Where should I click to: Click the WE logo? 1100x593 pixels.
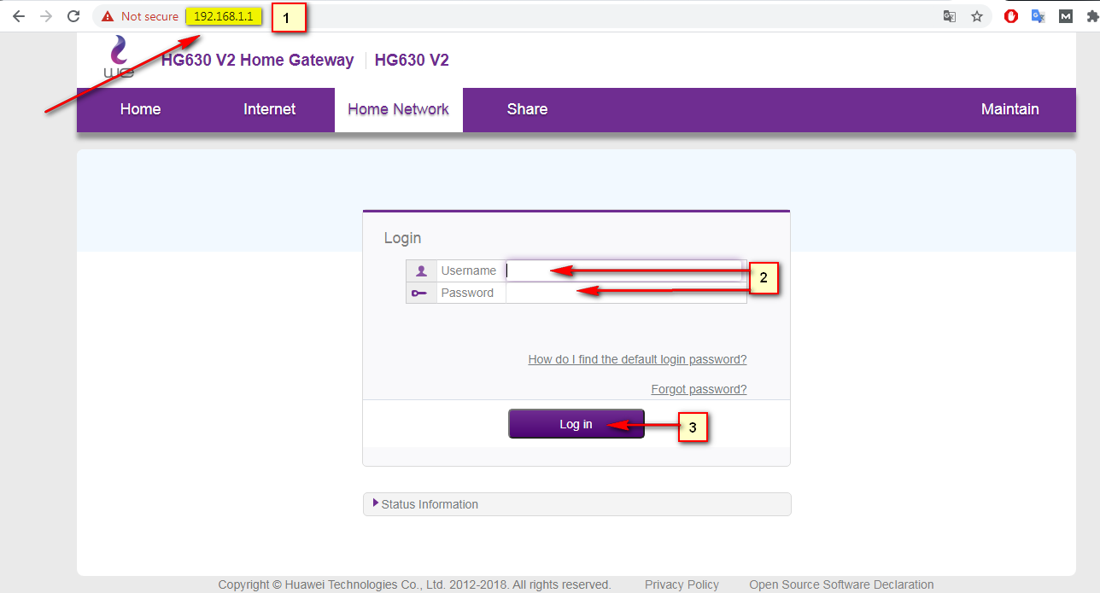coord(119,58)
